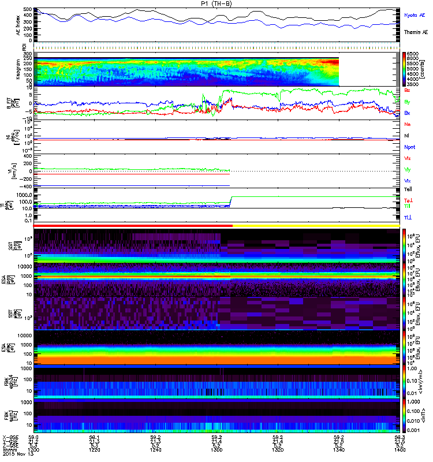This screenshot has width=433, height=462.
Task: Click the blue Ti⊥ legend label
Action: pos(408,218)
